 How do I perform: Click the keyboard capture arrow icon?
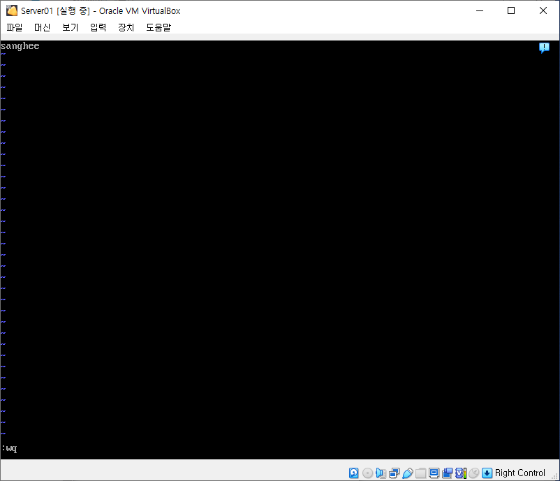point(487,473)
